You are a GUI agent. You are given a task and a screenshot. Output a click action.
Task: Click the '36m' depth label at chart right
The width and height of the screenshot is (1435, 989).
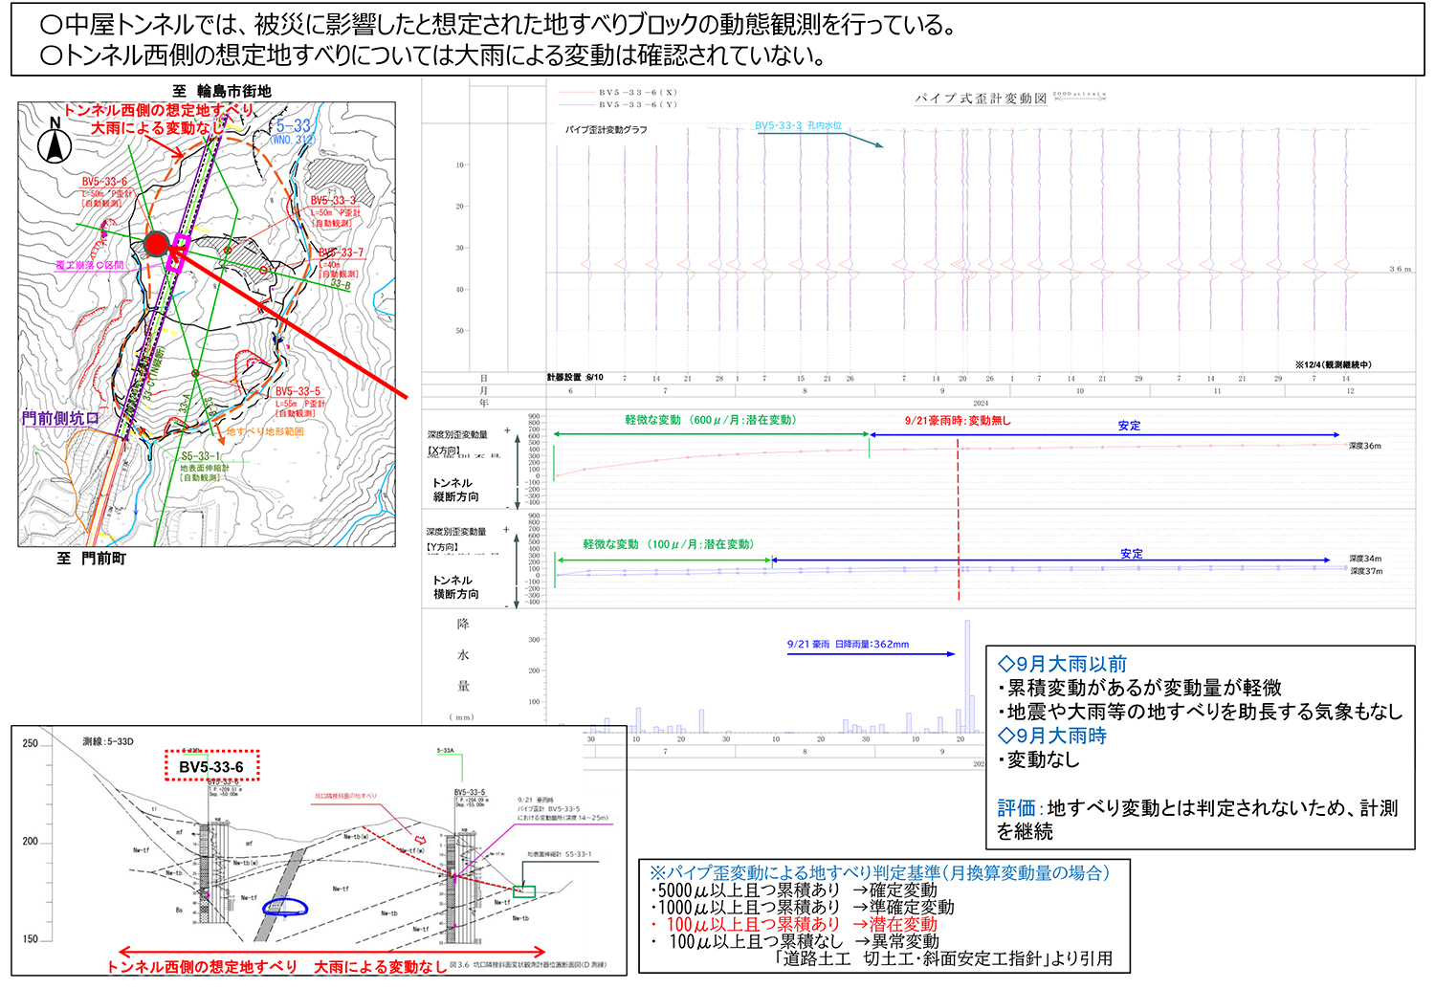click(x=1400, y=269)
